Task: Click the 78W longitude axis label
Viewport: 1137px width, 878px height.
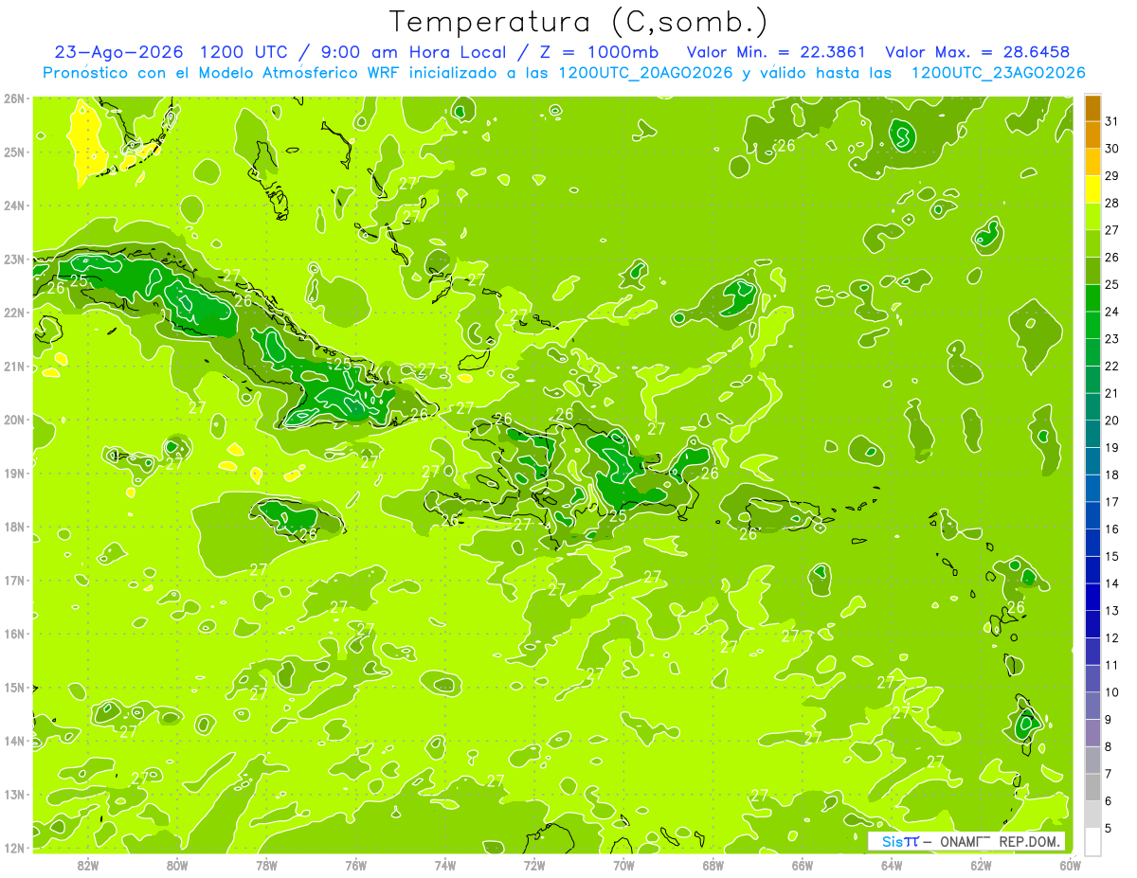Action: coord(266,866)
